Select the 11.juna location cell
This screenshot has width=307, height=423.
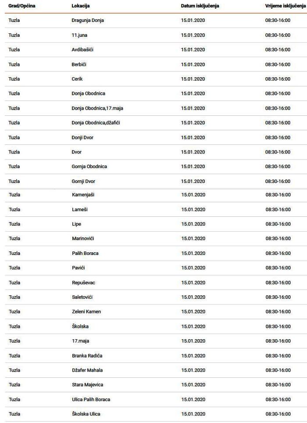[79, 35]
